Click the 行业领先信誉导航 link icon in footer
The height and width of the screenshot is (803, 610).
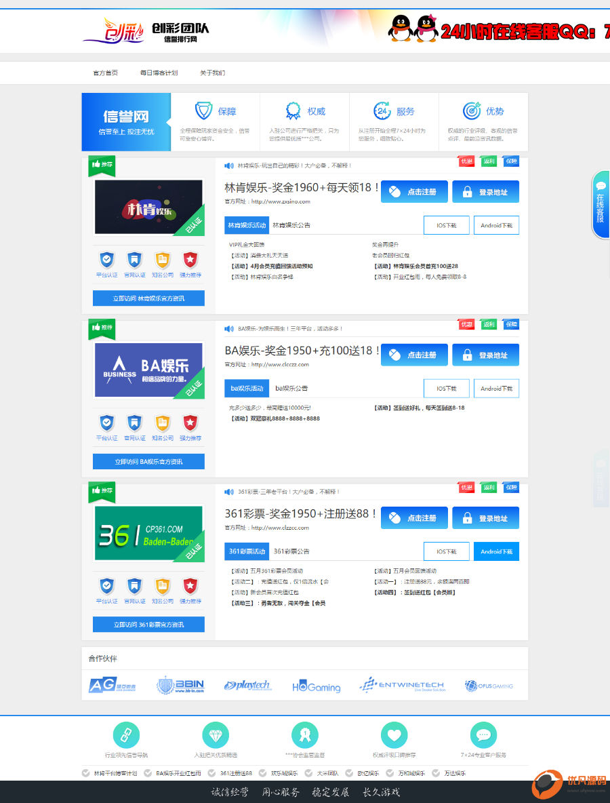coord(126,735)
